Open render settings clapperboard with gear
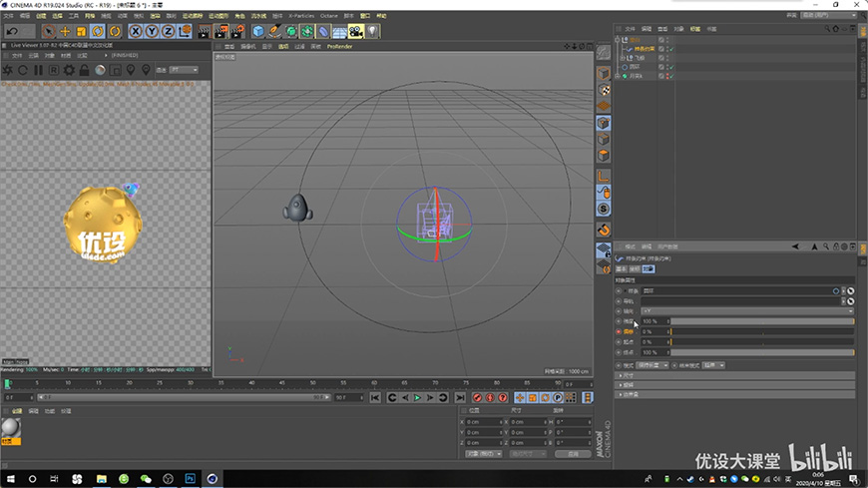This screenshot has width=868, height=488. click(x=238, y=32)
